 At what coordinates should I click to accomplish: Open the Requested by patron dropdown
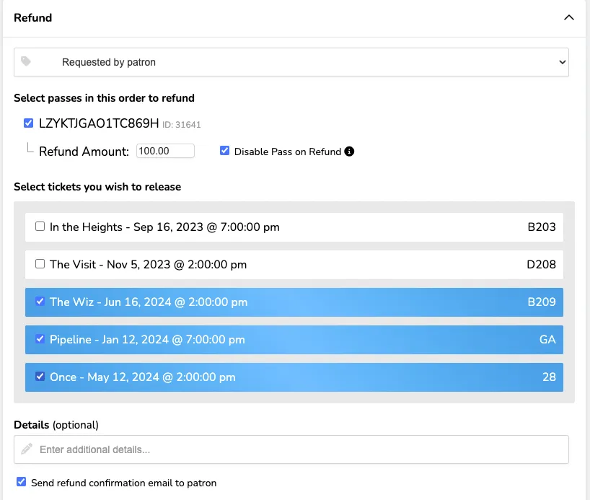[x=291, y=62]
